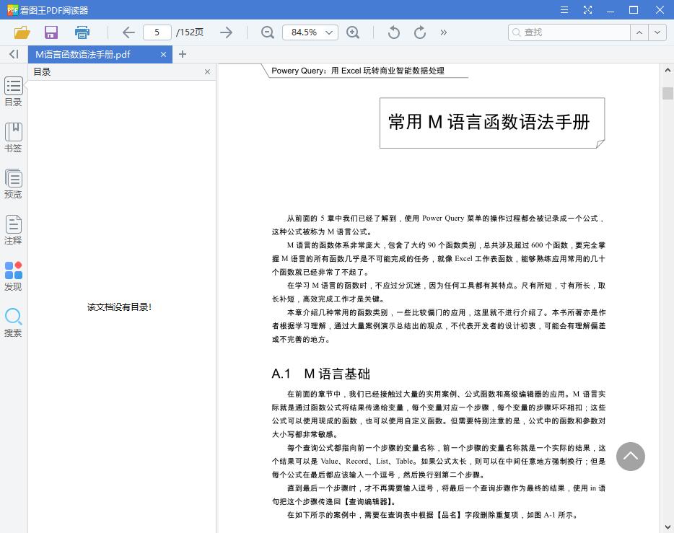674x533 pixels.
Task: Save the PDF using the save icon
Action: 51,32
